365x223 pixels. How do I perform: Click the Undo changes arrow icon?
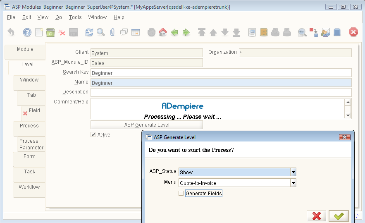click(x=11, y=32)
